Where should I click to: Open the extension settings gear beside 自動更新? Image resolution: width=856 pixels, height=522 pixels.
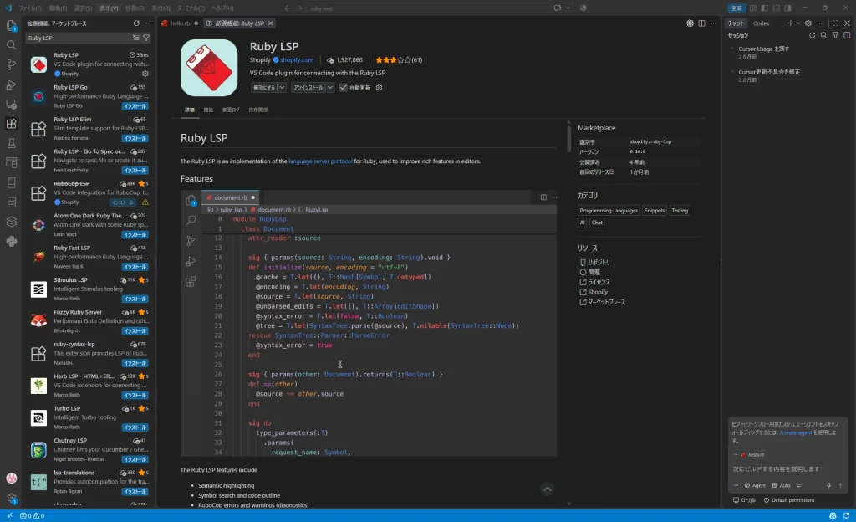[379, 87]
